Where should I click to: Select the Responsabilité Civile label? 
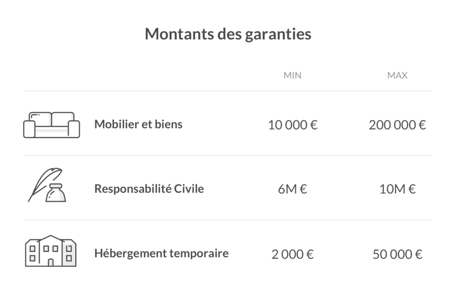[x=149, y=189]
